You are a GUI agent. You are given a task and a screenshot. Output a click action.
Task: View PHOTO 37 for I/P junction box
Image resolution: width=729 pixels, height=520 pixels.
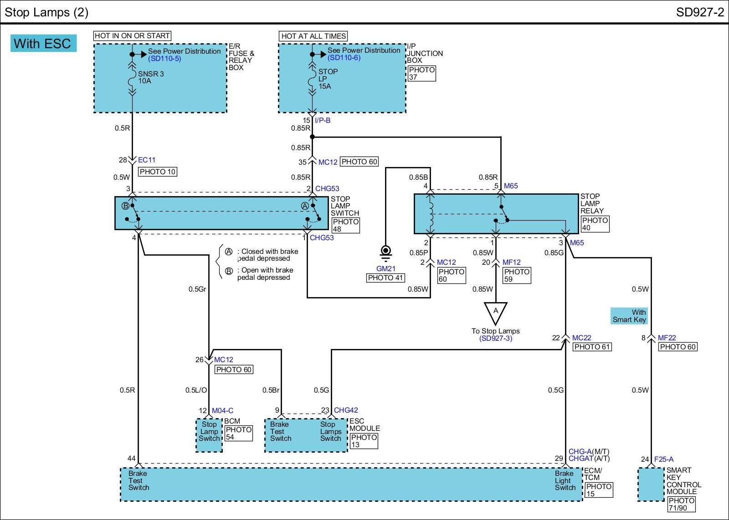pos(421,73)
